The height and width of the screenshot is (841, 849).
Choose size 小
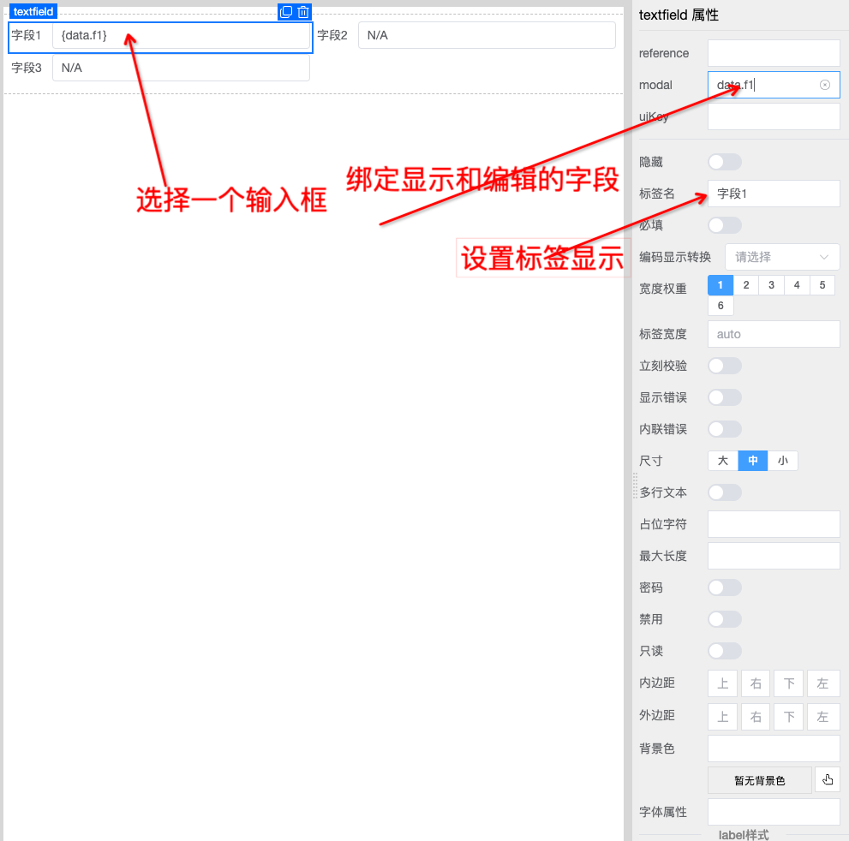(x=782, y=461)
